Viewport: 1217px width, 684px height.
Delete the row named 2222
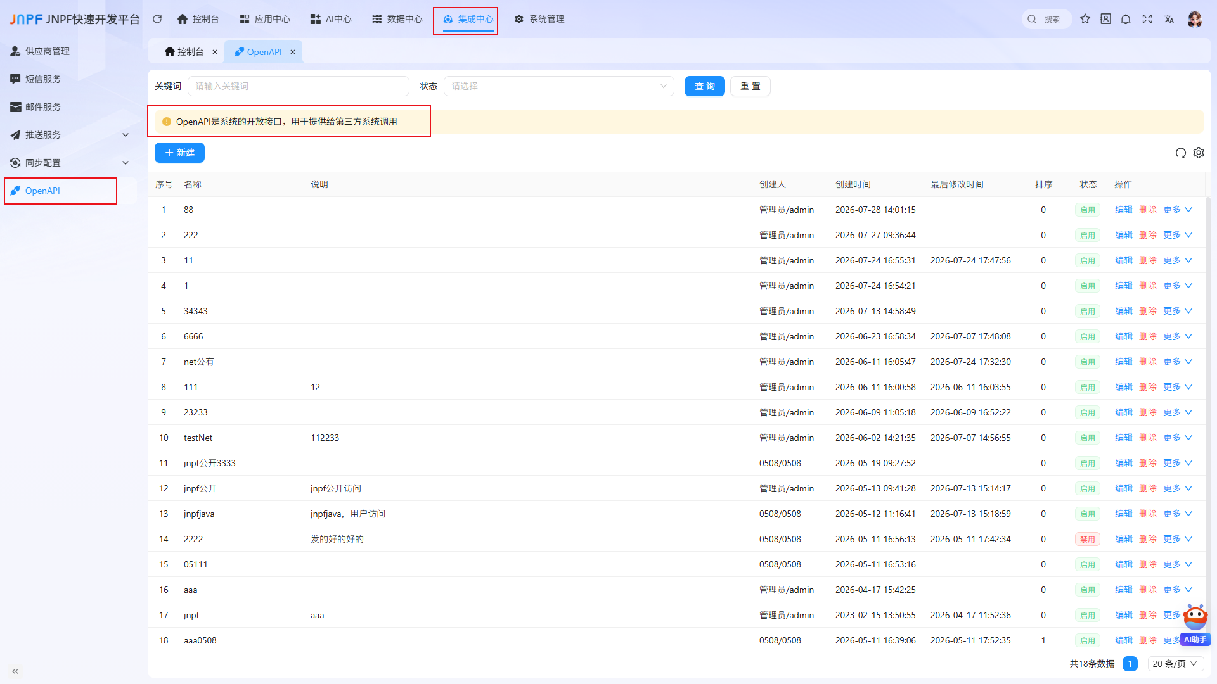click(1148, 539)
